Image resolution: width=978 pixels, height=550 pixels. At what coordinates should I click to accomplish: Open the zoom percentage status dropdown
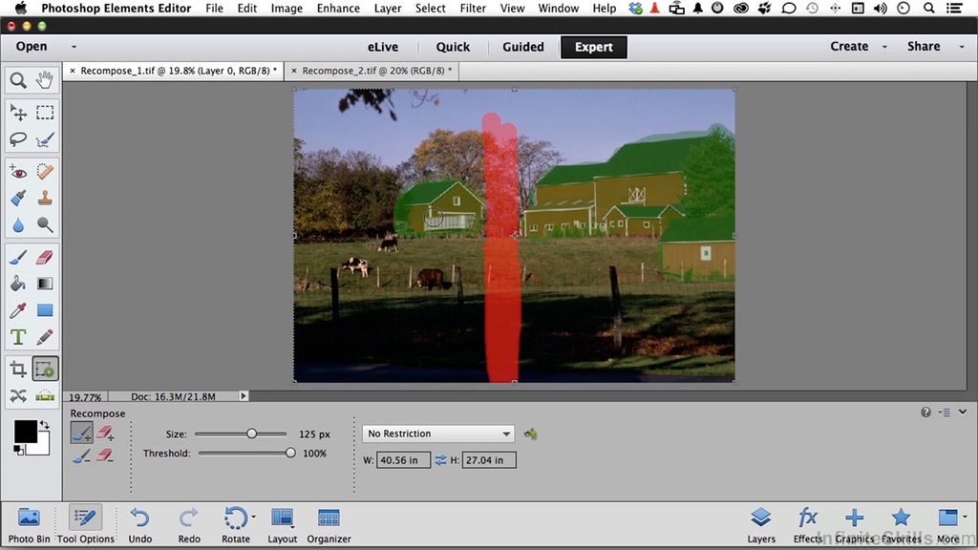[x=86, y=396]
